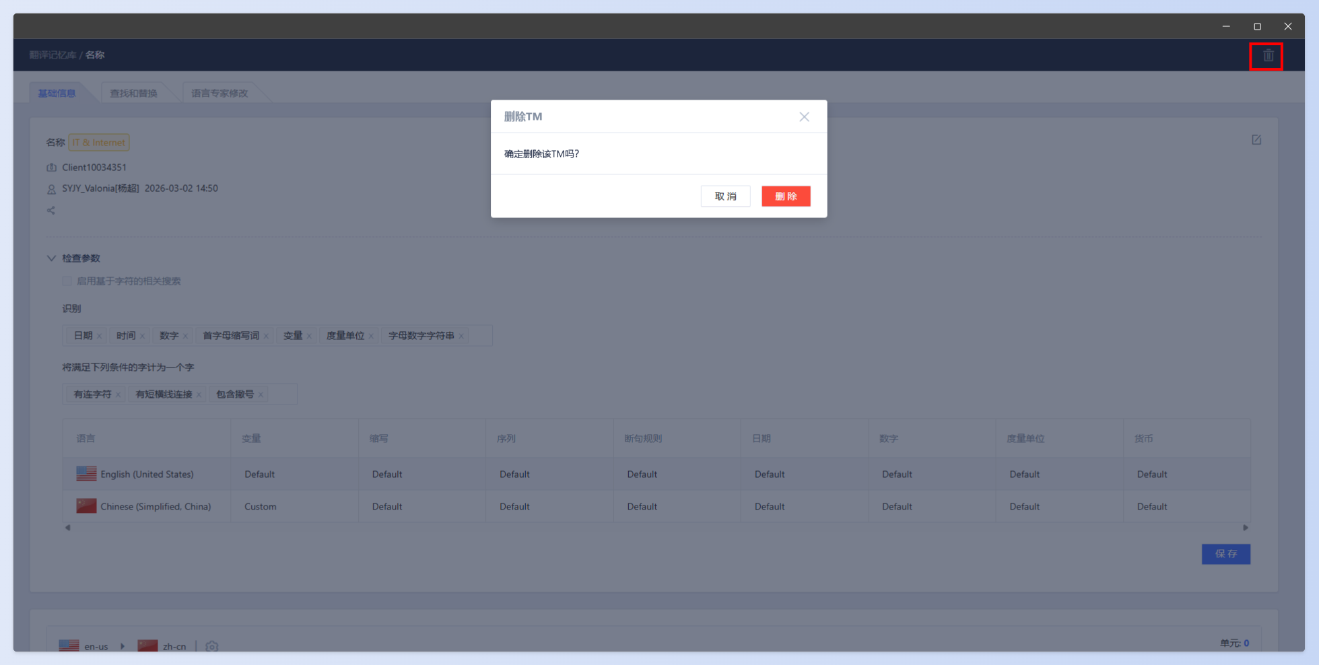Click the 保存 save button
The height and width of the screenshot is (665, 1319).
tap(1225, 554)
